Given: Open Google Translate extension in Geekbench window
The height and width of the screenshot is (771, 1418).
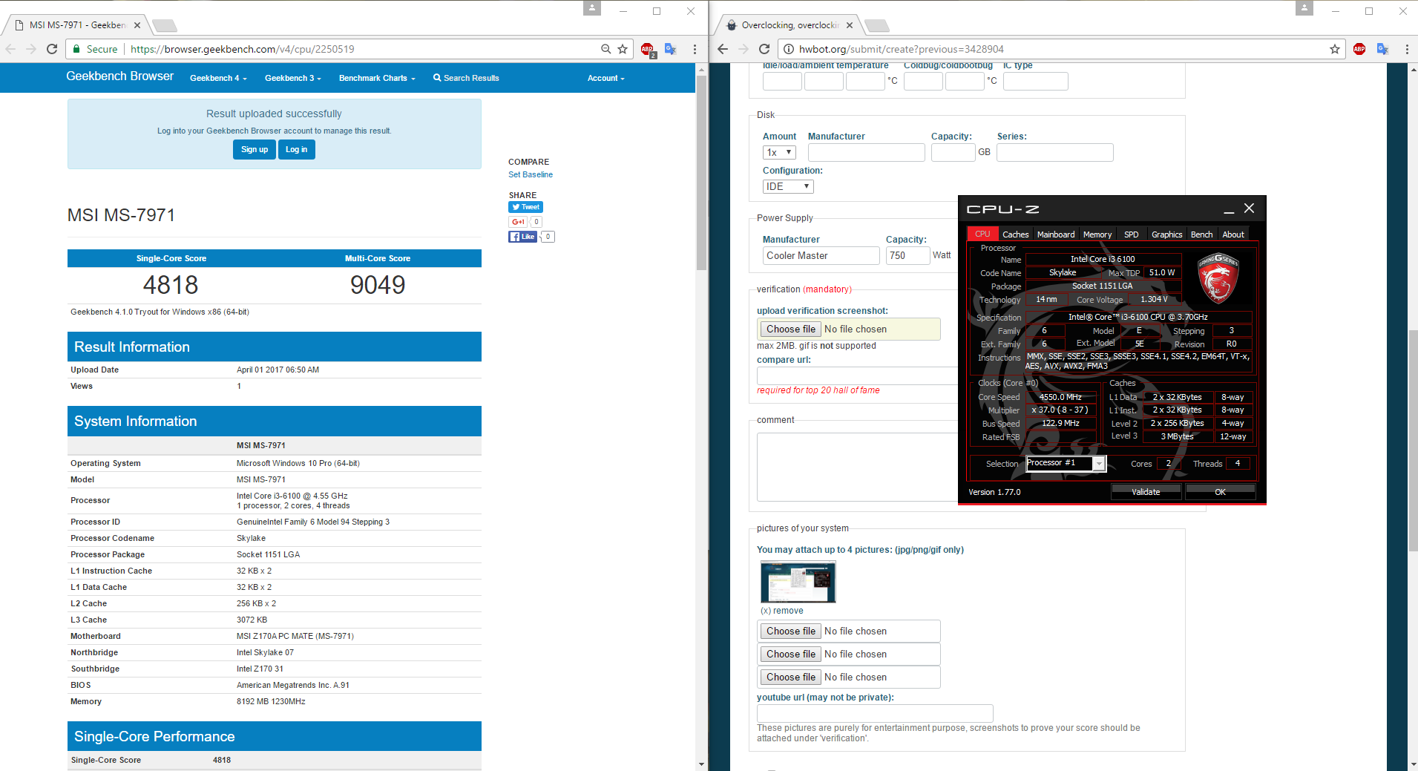Looking at the screenshot, I should click(670, 49).
